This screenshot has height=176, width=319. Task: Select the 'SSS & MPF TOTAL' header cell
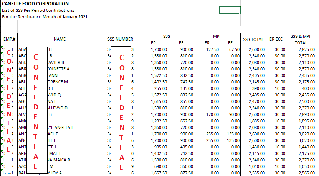(301, 39)
